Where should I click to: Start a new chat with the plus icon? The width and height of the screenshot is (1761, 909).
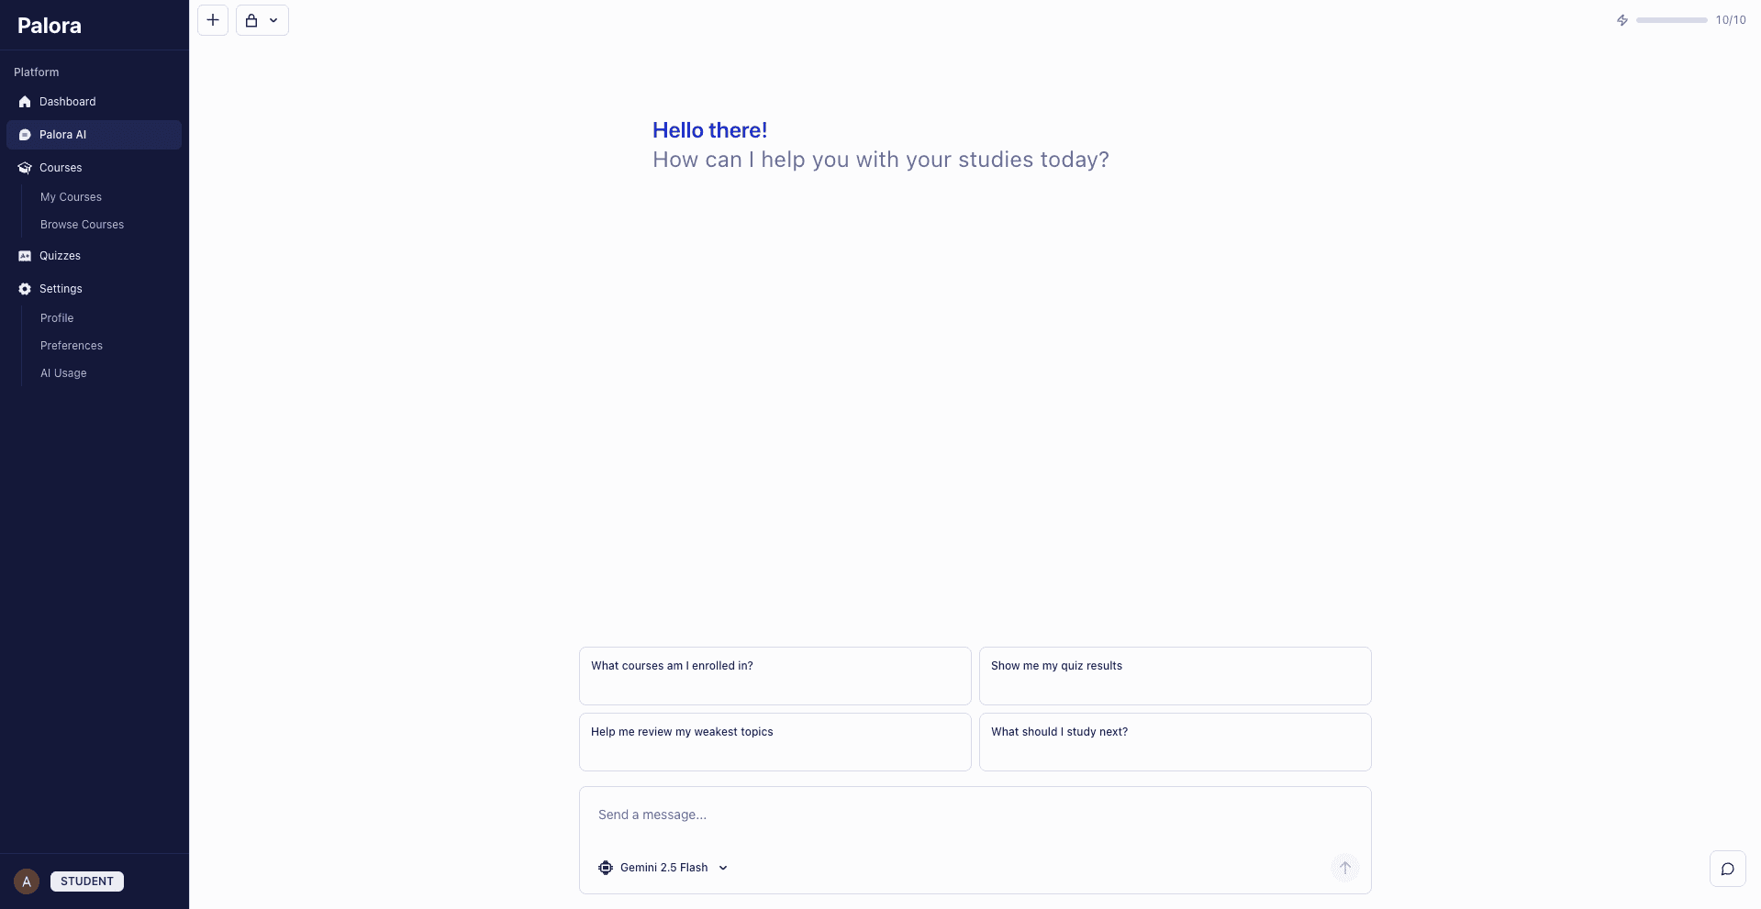(213, 19)
